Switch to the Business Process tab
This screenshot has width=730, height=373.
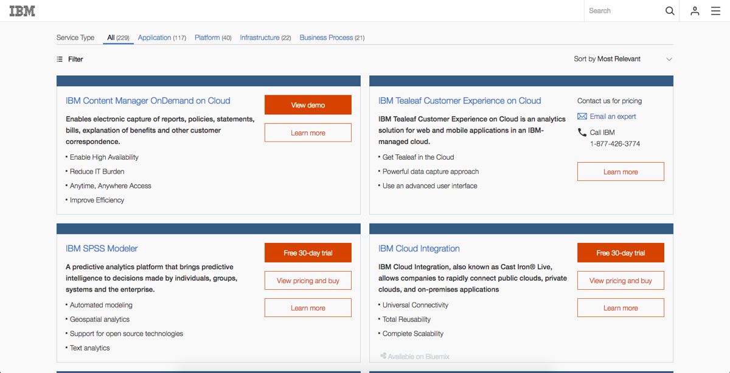(x=332, y=38)
